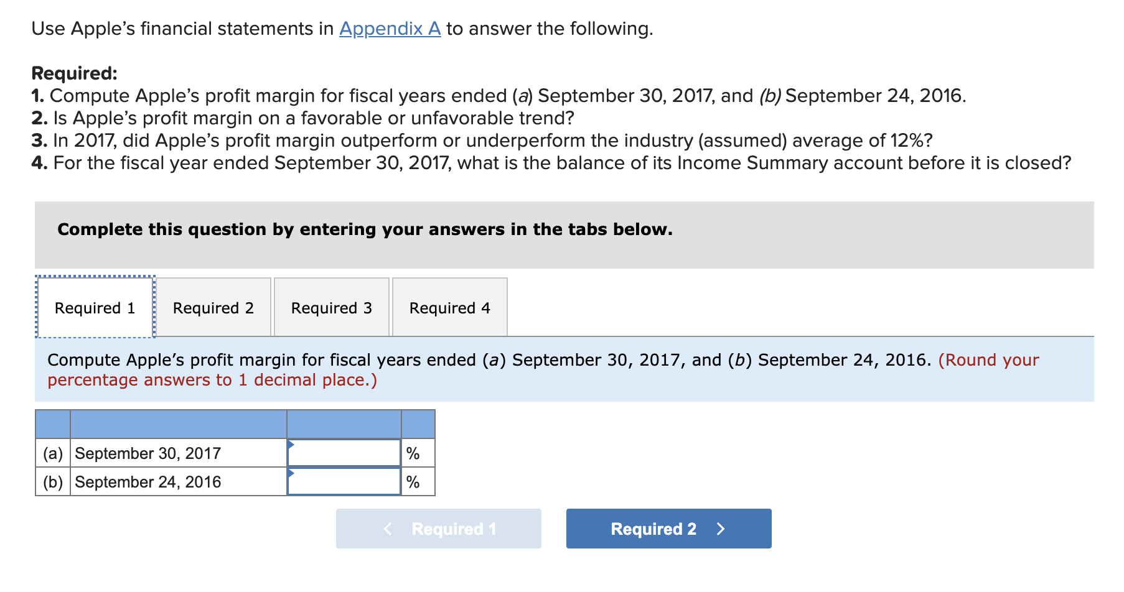Click the answer input for September 30, 2017
This screenshot has width=1124, height=592.
[344, 453]
